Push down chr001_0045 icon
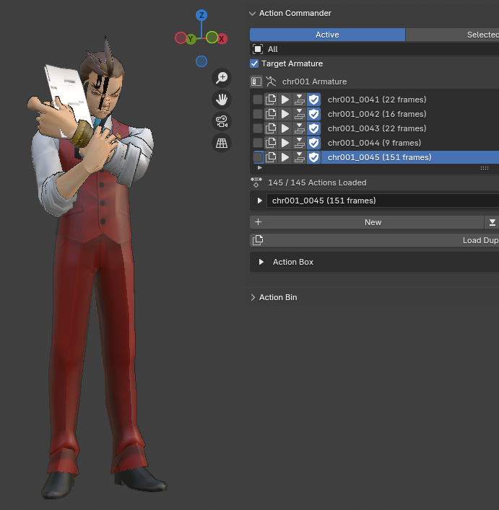 coord(300,157)
